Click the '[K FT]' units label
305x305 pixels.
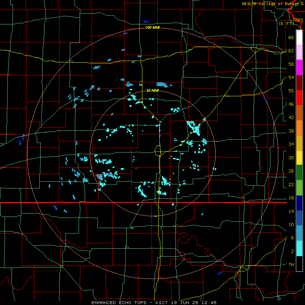tap(286, 24)
